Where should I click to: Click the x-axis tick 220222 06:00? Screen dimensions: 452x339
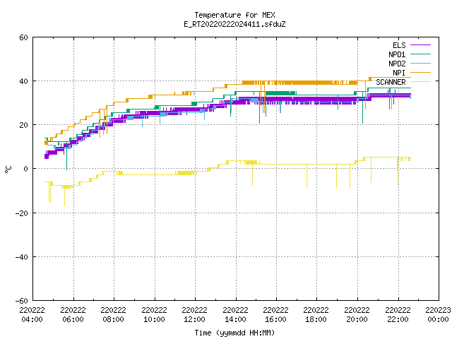tap(73, 315)
